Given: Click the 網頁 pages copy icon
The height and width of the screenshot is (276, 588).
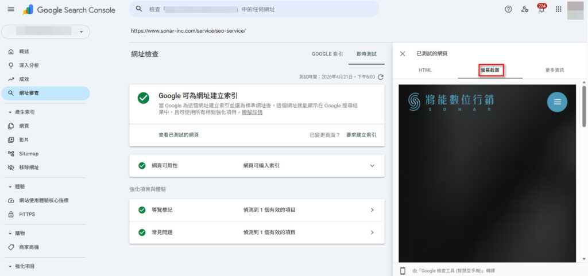Looking at the screenshot, I should click(x=11, y=126).
